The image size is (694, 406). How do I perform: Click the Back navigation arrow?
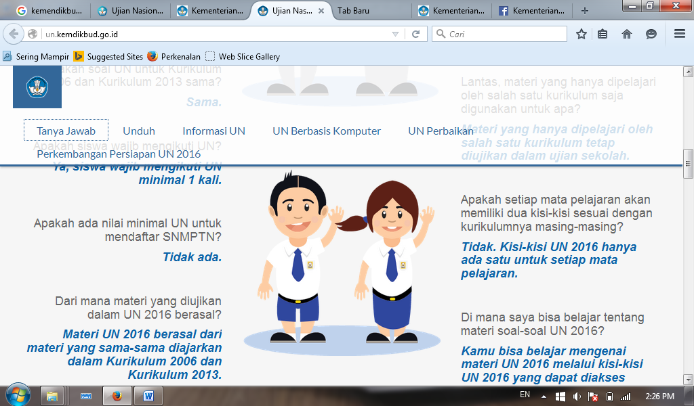click(15, 34)
